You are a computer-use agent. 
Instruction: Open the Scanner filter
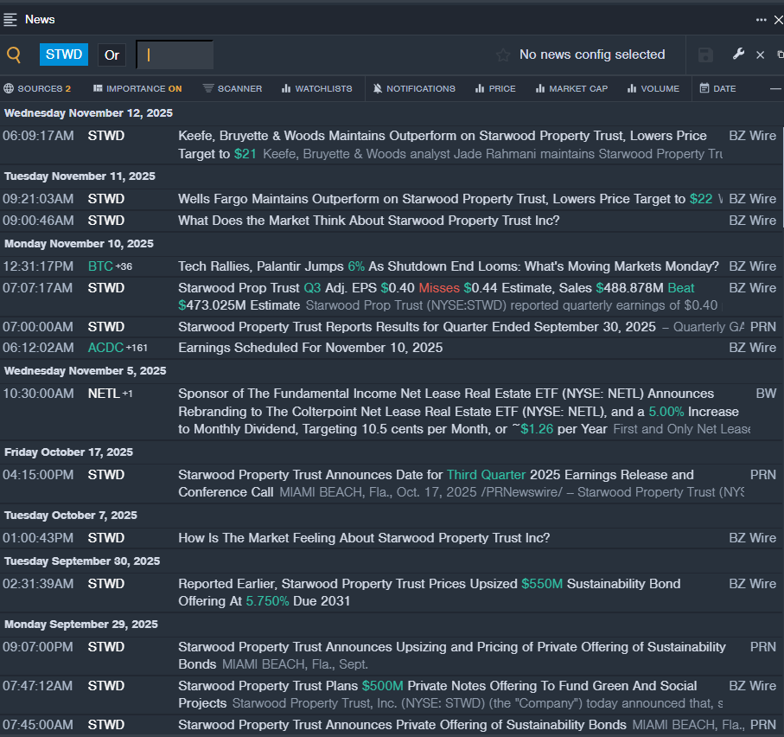click(233, 88)
